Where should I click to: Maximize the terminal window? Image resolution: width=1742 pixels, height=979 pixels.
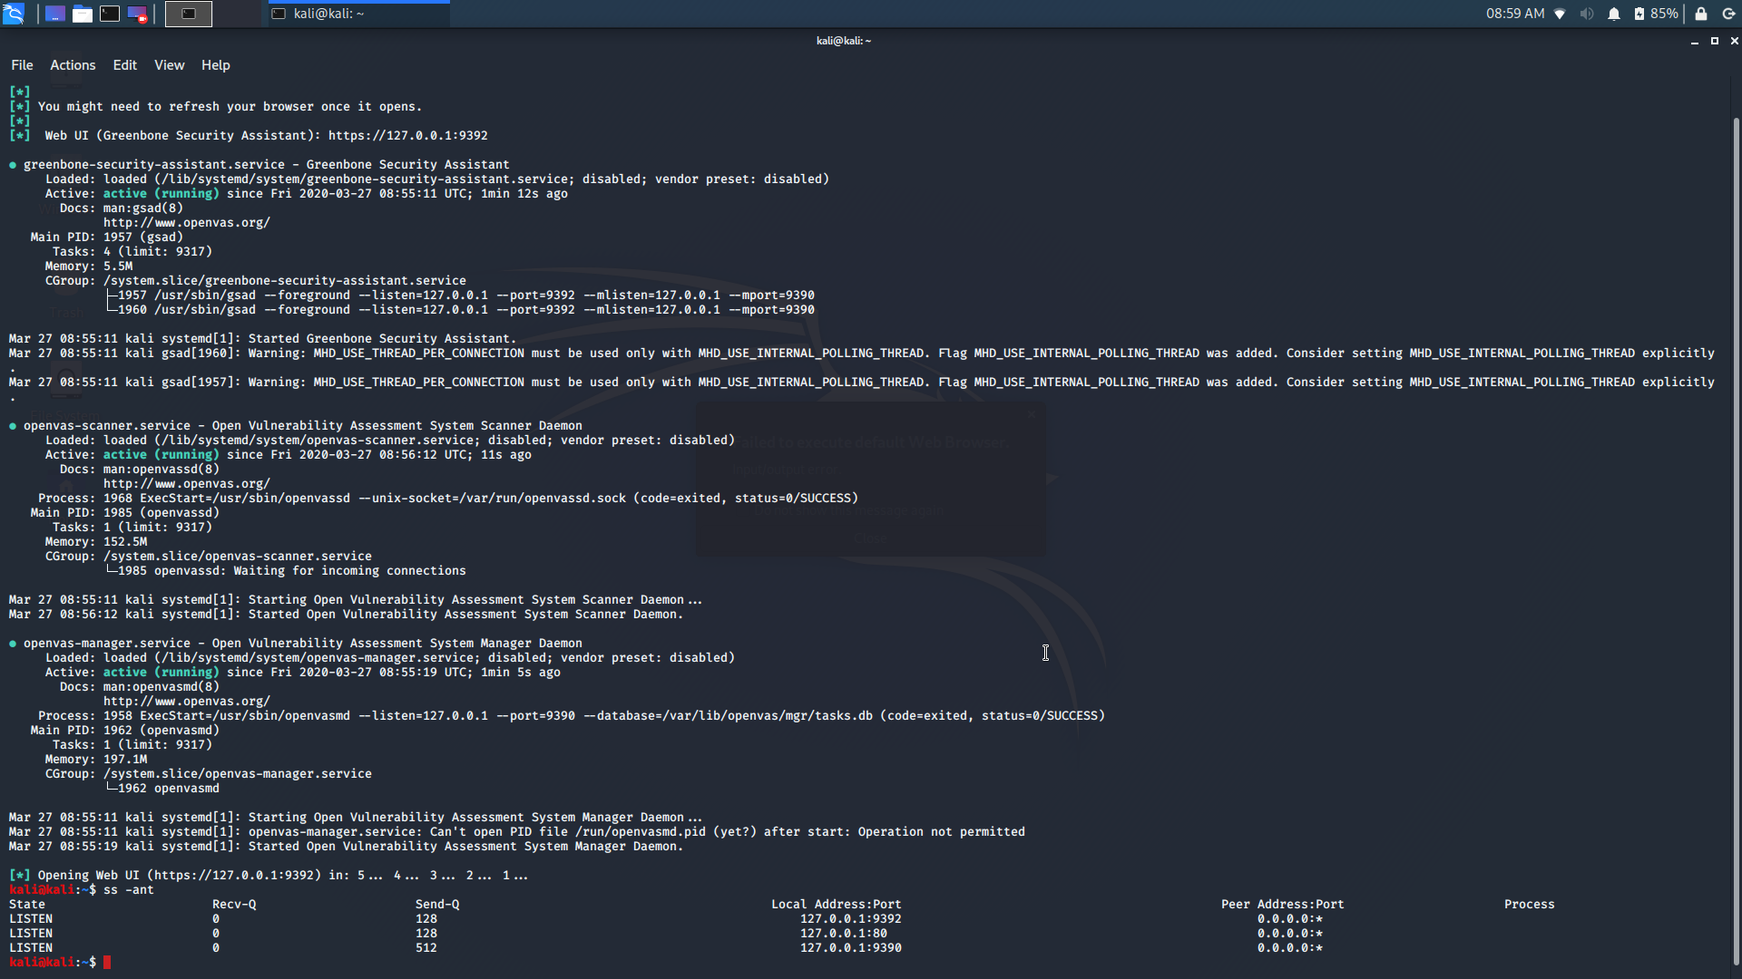(1714, 41)
